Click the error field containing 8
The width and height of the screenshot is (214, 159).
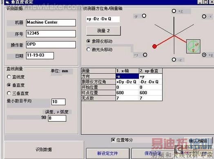57,118
